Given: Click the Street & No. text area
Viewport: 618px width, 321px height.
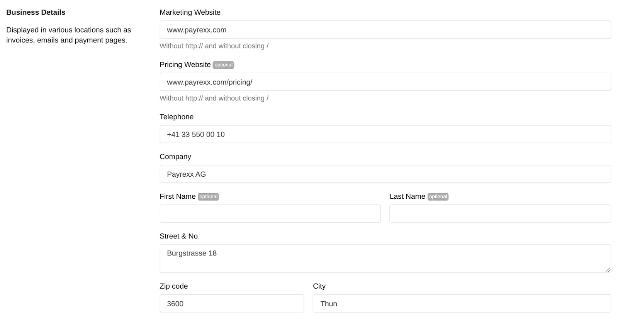Looking at the screenshot, I should tap(385, 258).
